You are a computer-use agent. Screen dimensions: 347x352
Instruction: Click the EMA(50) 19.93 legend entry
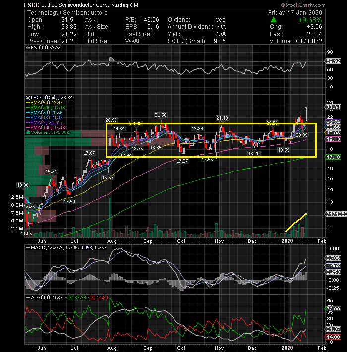point(44,103)
